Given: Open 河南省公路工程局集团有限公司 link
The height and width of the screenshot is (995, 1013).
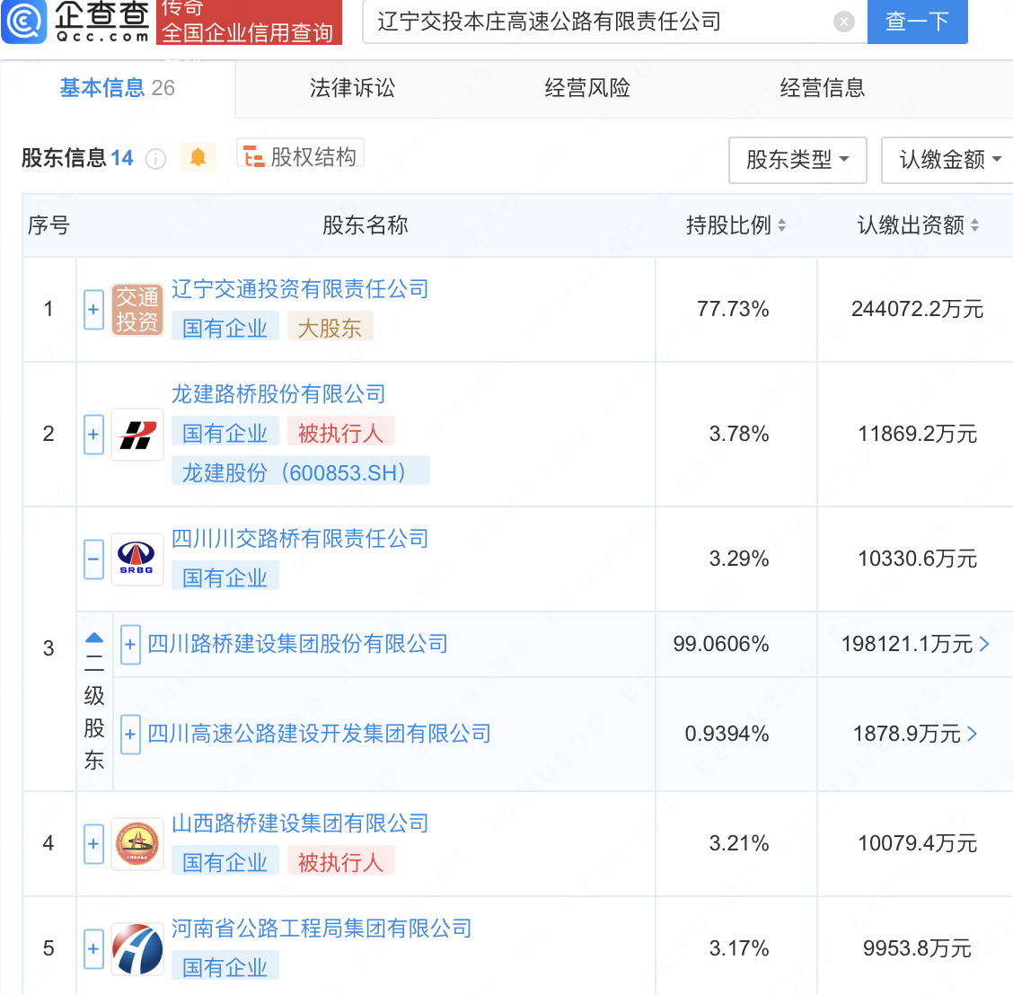Looking at the screenshot, I should click(322, 929).
